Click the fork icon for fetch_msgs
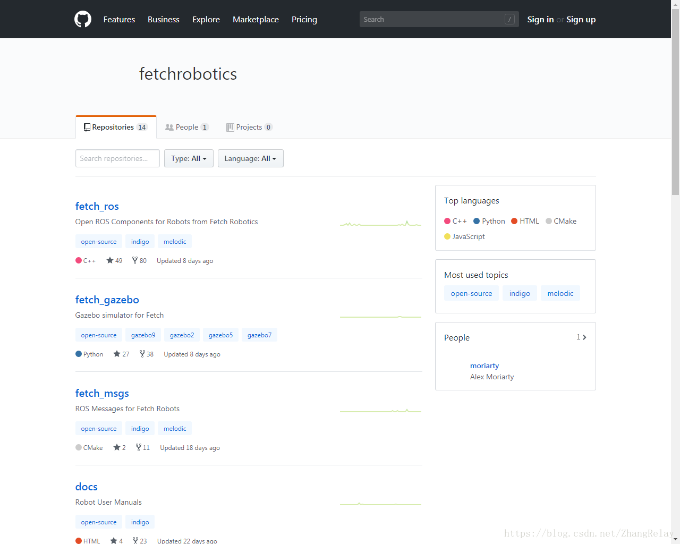This screenshot has width=680, height=544. 139,447
